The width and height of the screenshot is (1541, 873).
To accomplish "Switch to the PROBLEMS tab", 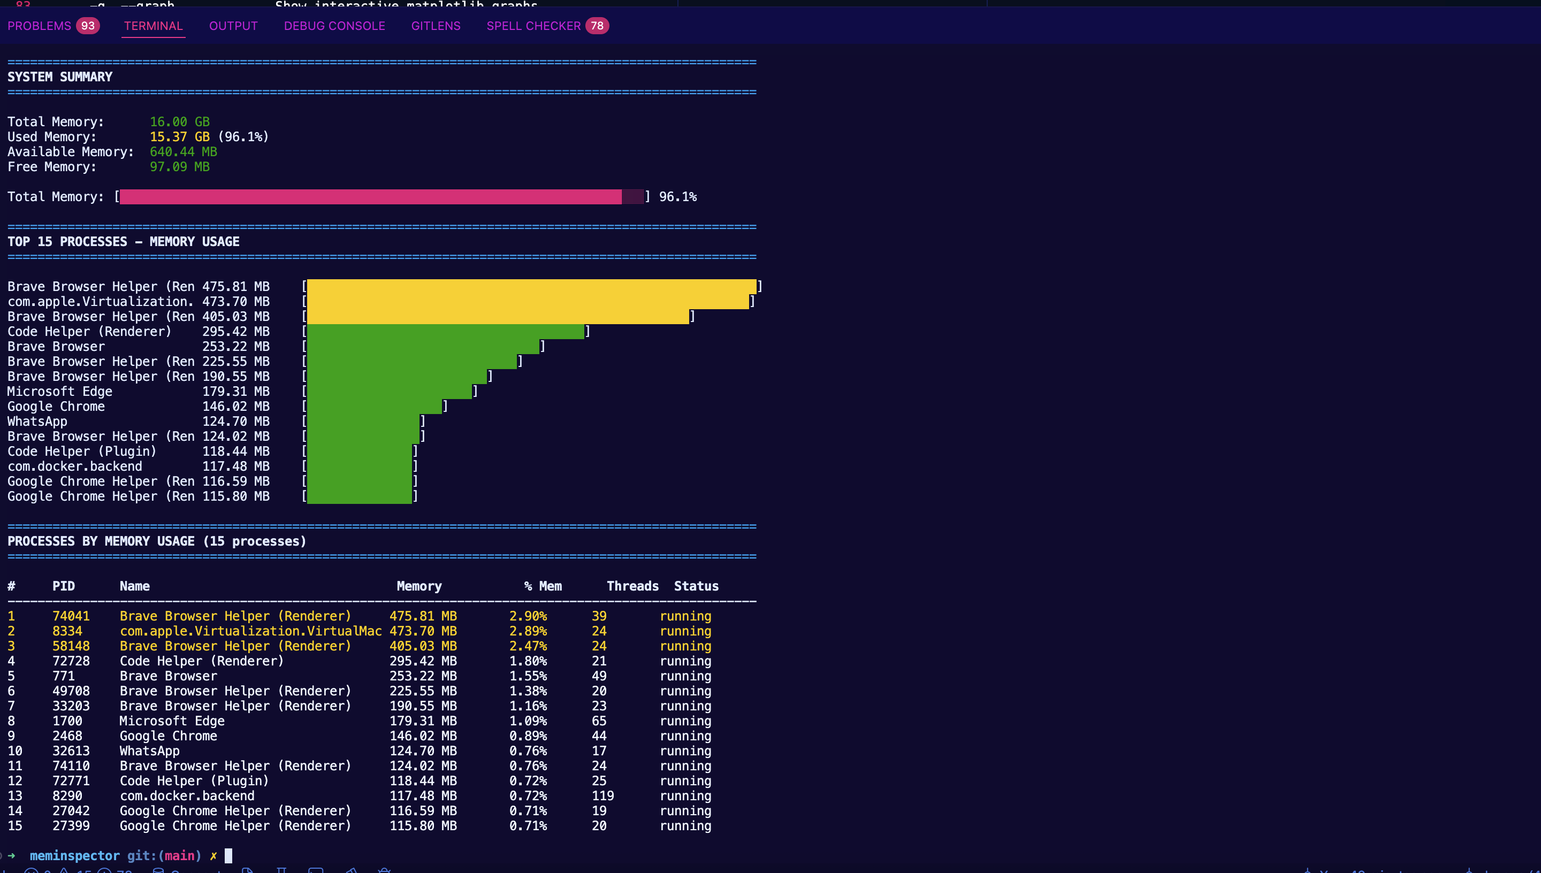I will point(39,26).
